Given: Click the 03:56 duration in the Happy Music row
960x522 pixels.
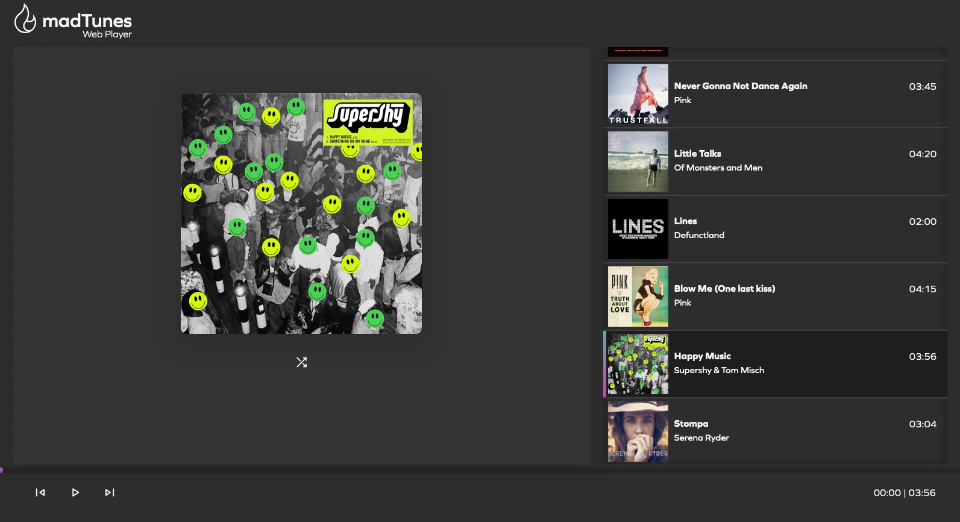Looking at the screenshot, I should coord(923,356).
